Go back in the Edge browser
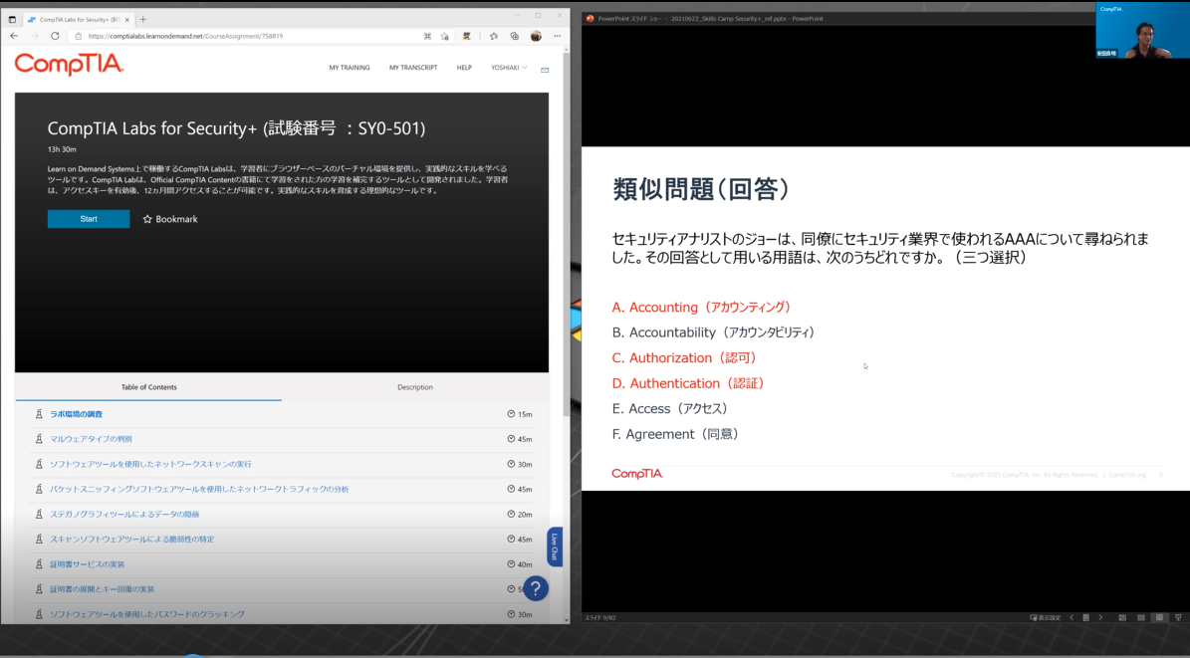Image resolution: width=1190 pixels, height=658 pixels. tap(14, 36)
